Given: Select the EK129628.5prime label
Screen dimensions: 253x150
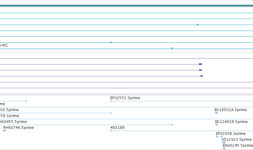Looking at the screenshot, I should (231, 121).
